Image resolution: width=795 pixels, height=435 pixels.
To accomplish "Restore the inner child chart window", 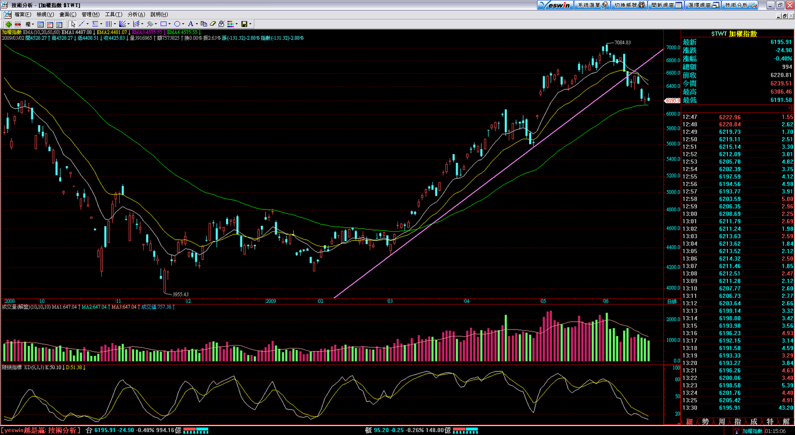I will 785,16.
